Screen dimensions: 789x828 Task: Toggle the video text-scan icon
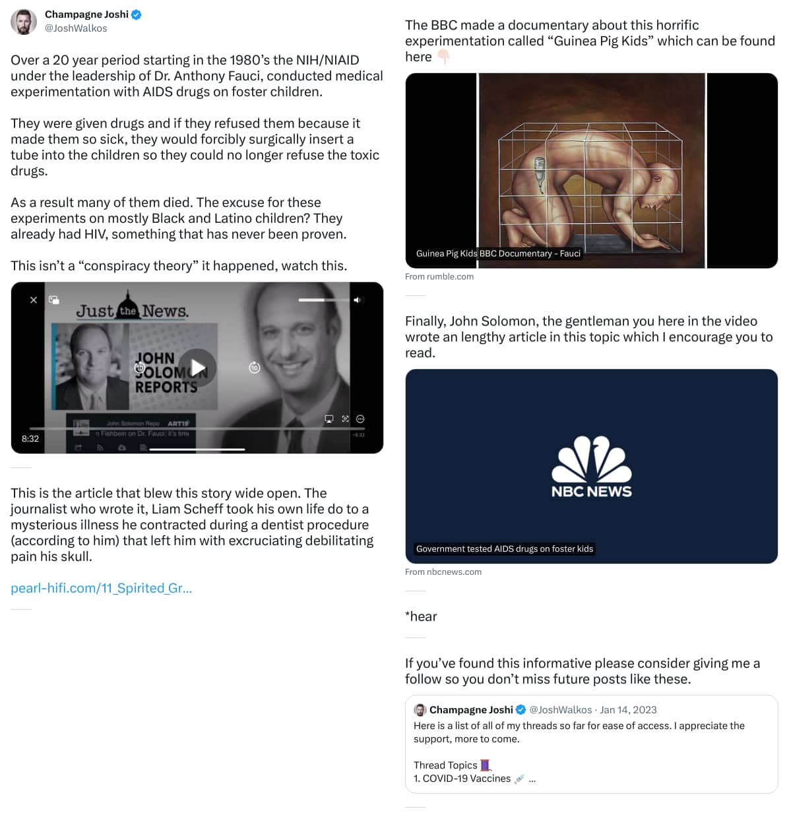[x=345, y=419]
